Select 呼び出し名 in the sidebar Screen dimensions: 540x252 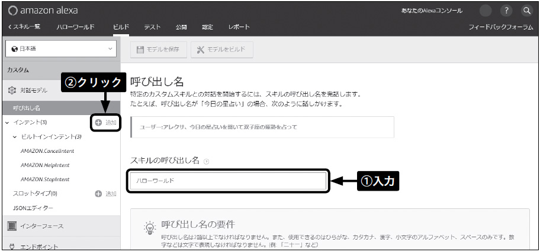(61, 108)
